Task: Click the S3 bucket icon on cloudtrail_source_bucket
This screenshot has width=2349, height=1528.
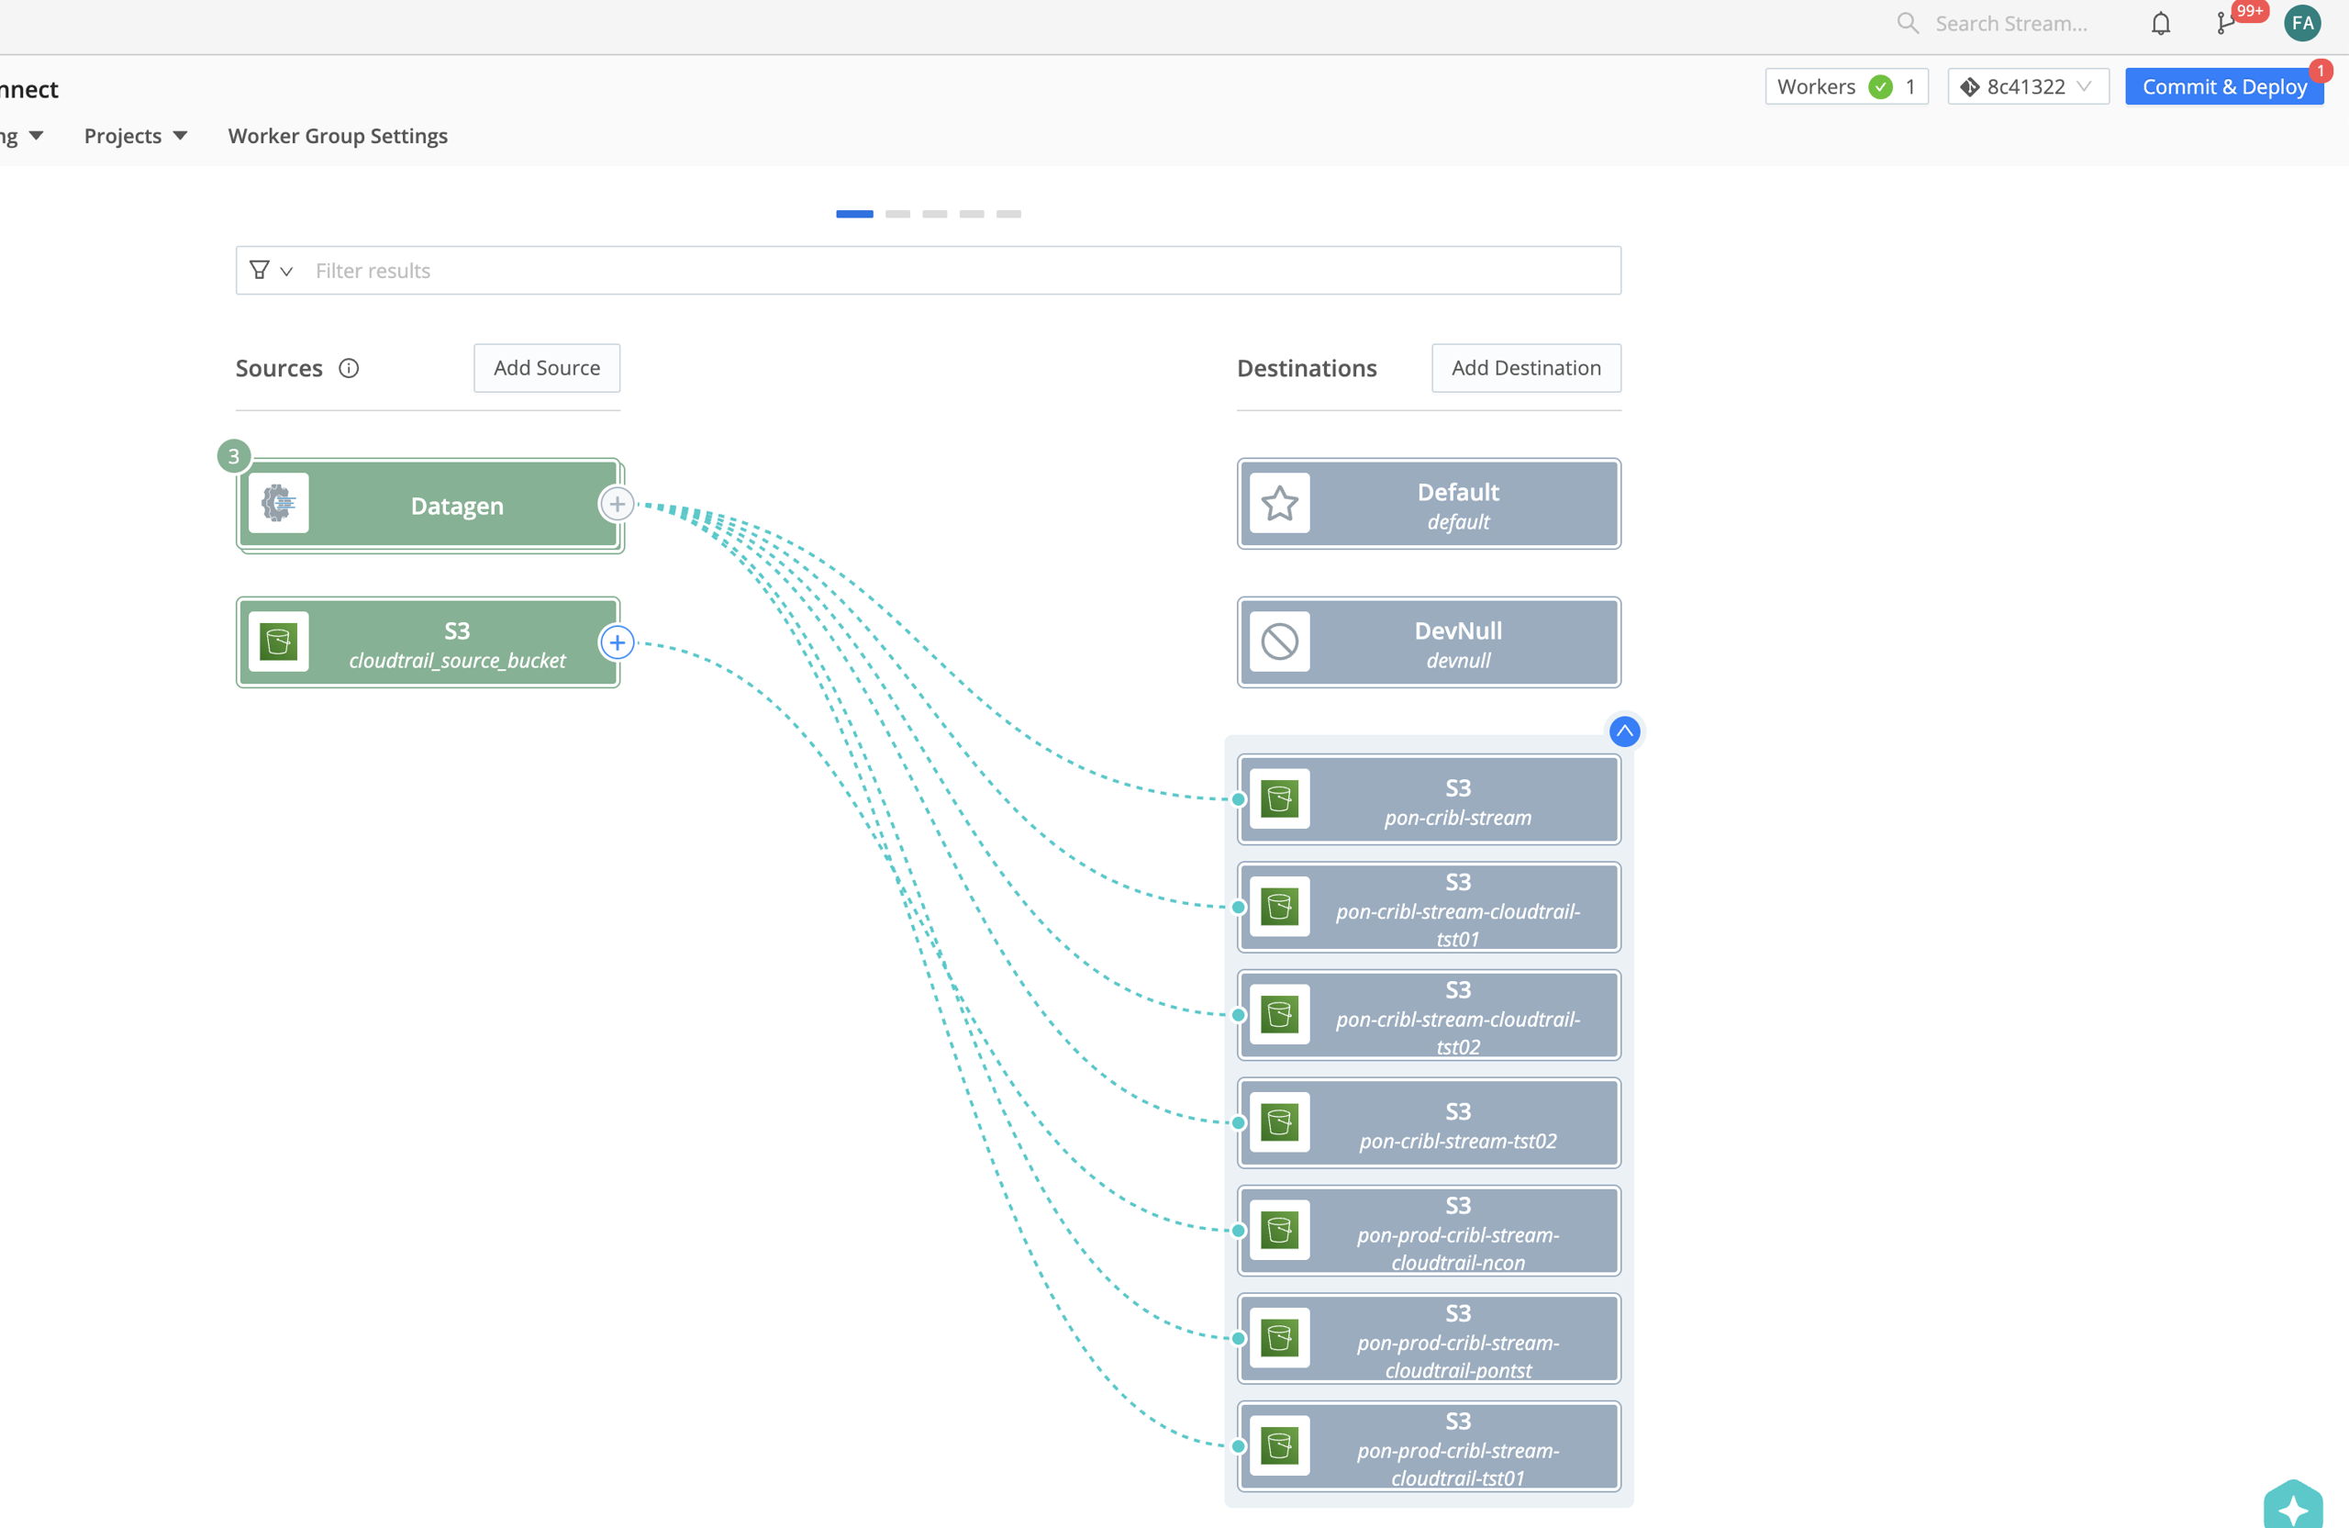Action: click(278, 641)
